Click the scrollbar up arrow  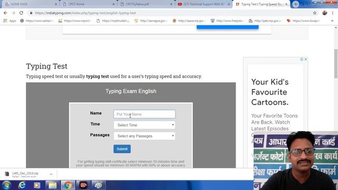336,27
